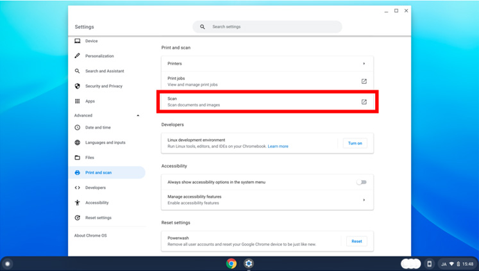Click the Powerwash Reset button
Screen dimensions: 479x271
[x=357, y=241]
